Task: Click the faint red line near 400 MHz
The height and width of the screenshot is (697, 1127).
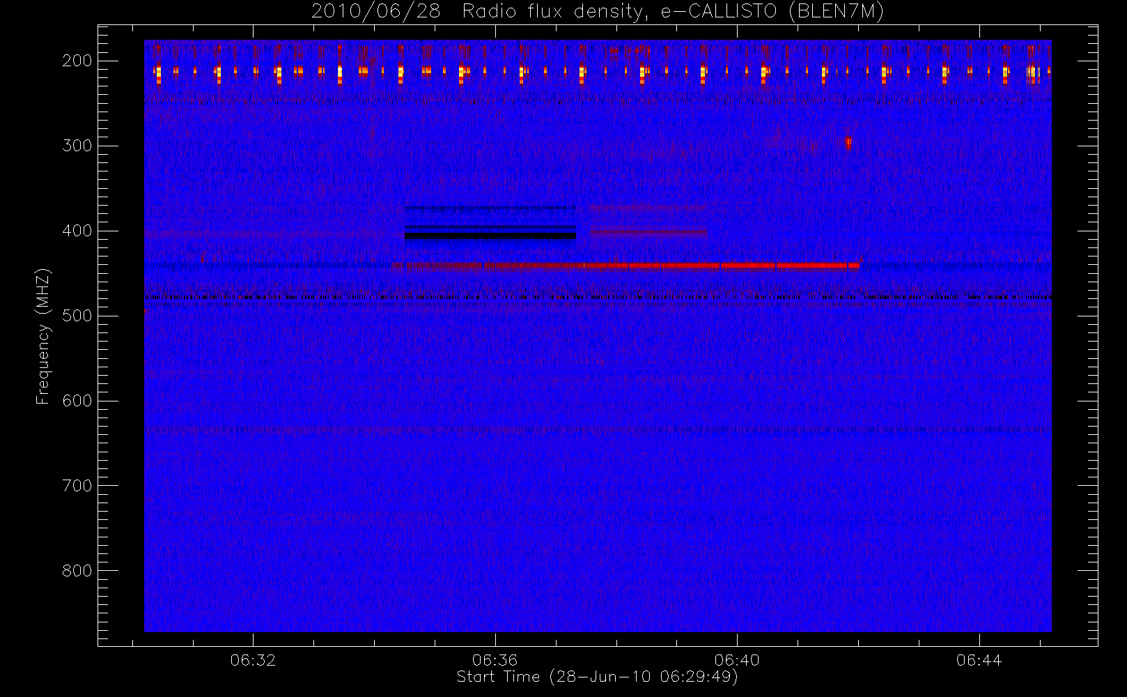Action: pos(649,231)
